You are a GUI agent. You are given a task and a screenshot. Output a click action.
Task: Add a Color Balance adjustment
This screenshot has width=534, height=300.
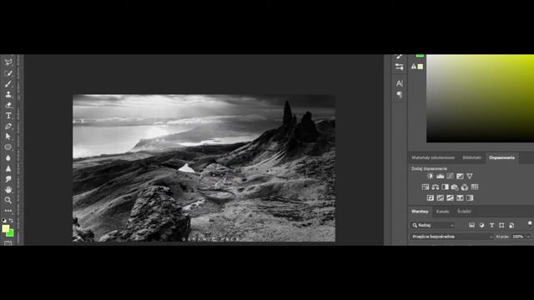(x=436, y=187)
